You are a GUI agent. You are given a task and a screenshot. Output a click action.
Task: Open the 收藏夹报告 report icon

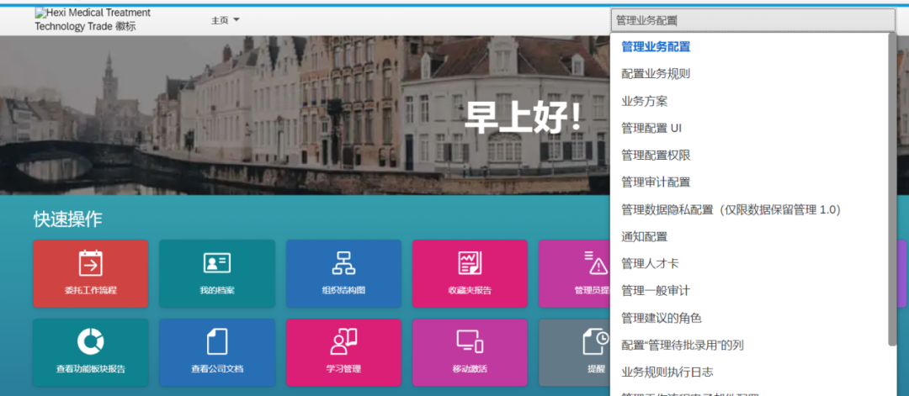470,263
